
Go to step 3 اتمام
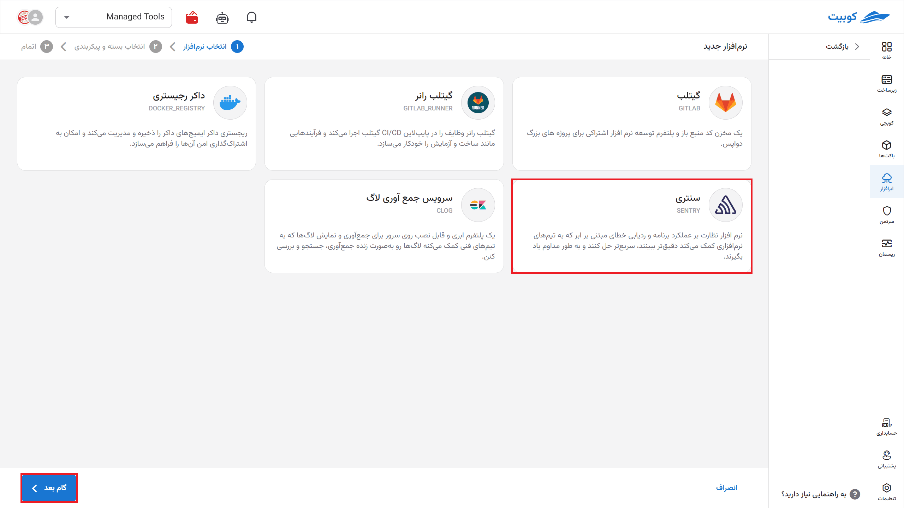pos(37,47)
